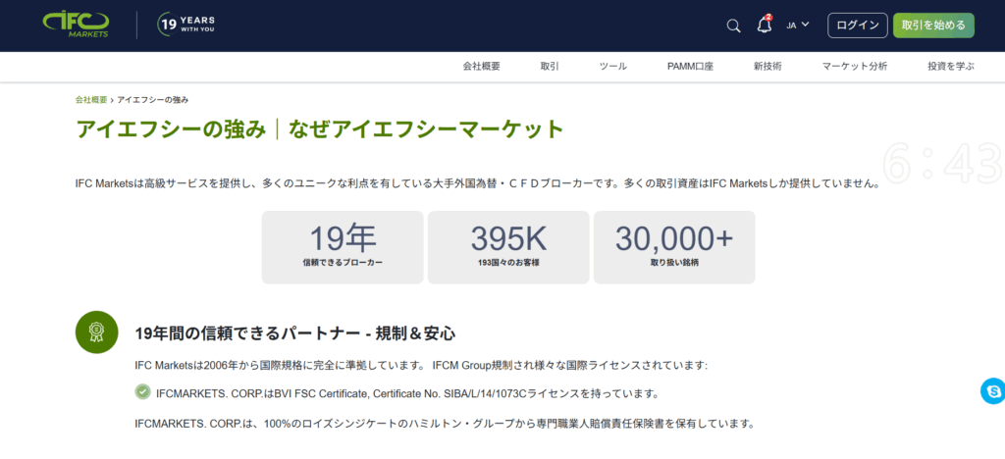1005x459 pixels.
Task: Open the 投資を学ぶ menu
Action: tap(951, 67)
